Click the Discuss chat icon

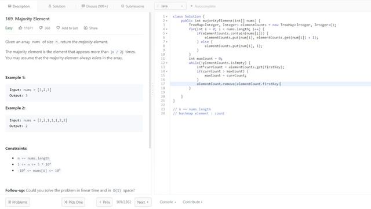coord(83,6)
